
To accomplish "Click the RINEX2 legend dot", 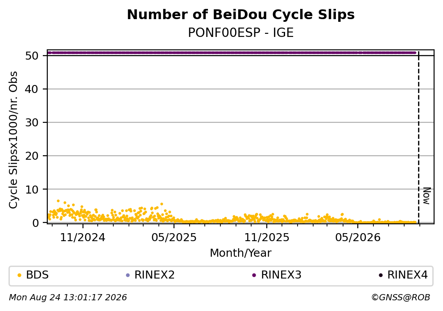I will point(128,275).
